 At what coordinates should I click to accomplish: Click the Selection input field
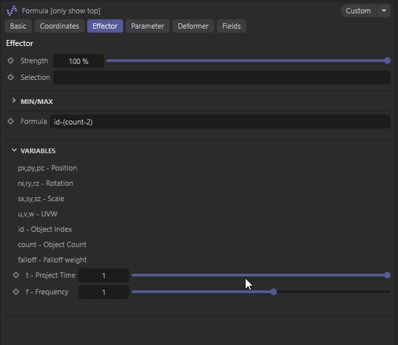coord(222,77)
